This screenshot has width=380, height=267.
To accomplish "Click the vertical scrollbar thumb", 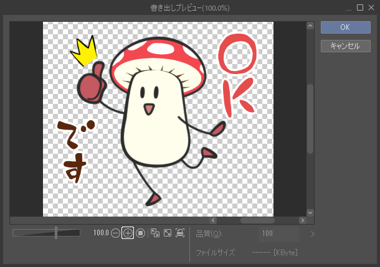I will (x=310, y=119).
